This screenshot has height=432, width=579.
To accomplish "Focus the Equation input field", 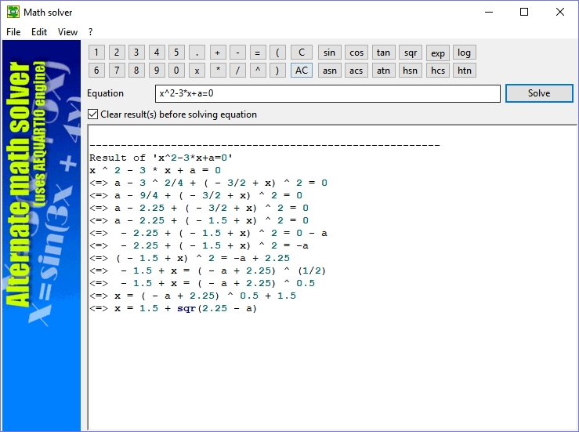I will pos(327,93).
